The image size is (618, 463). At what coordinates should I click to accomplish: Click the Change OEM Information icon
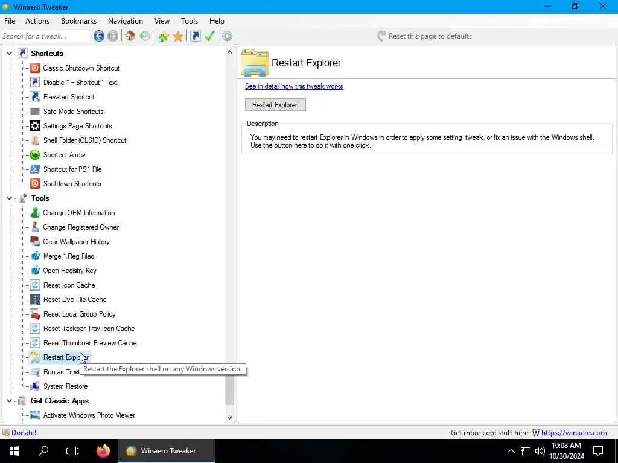click(35, 213)
